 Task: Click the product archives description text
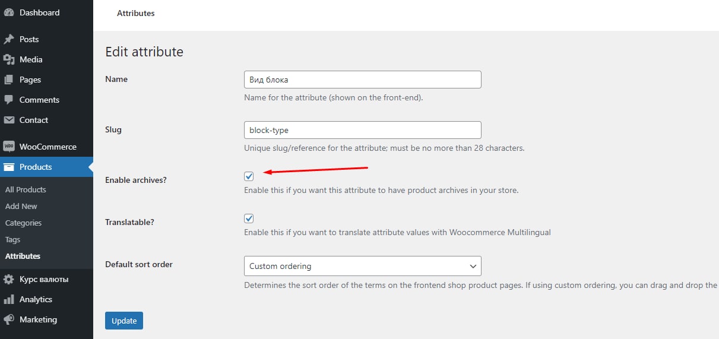(381, 191)
